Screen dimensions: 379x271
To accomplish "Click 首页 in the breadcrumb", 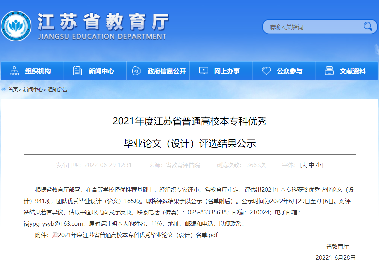I will click(x=13, y=90).
